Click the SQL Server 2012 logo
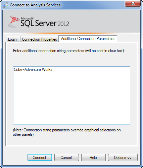 click(x=39, y=22)
